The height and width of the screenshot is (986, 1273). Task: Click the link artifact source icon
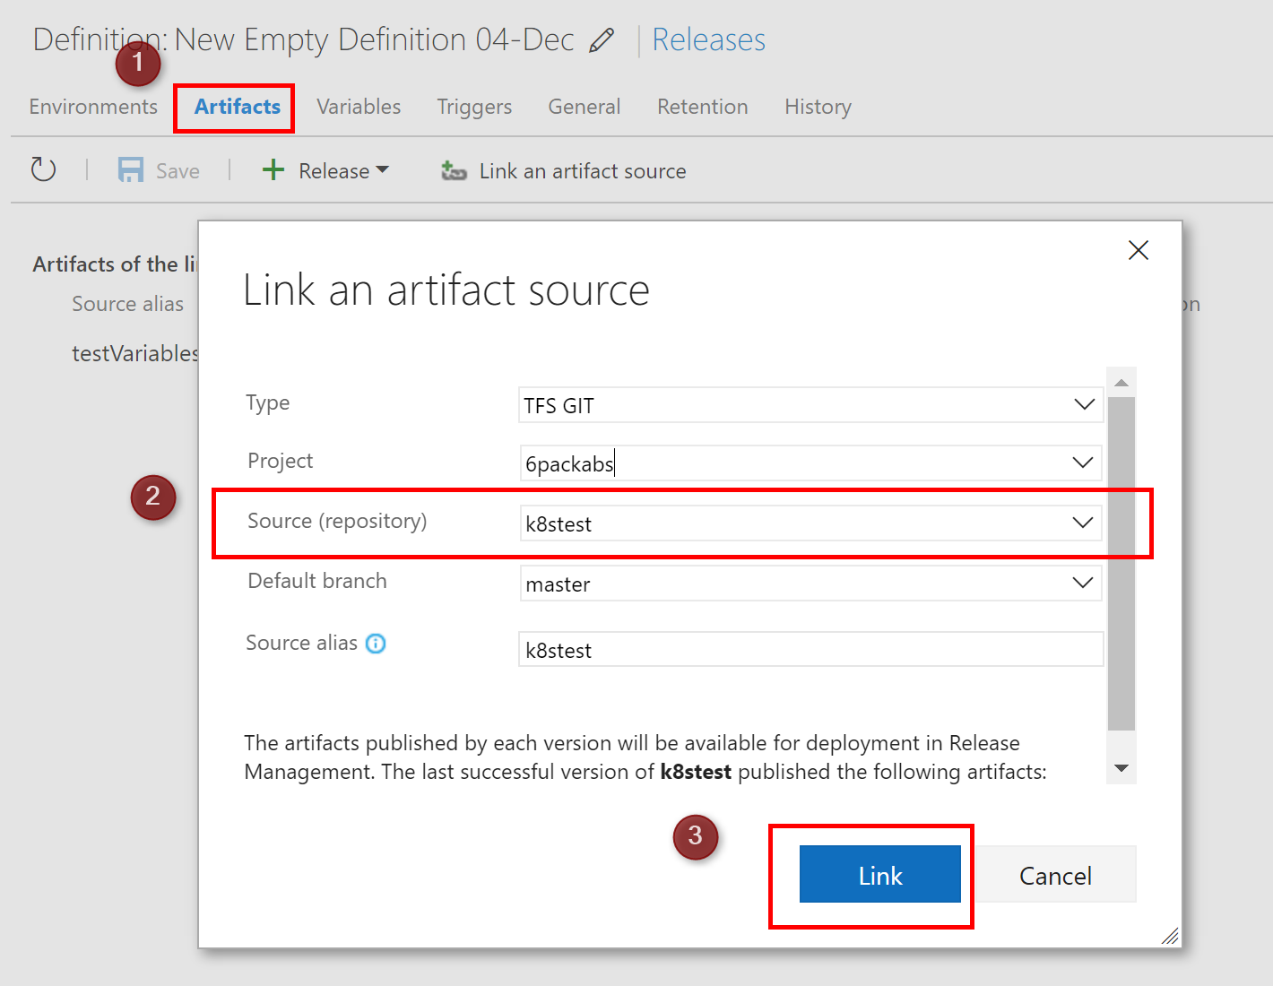tap(454, 170)
